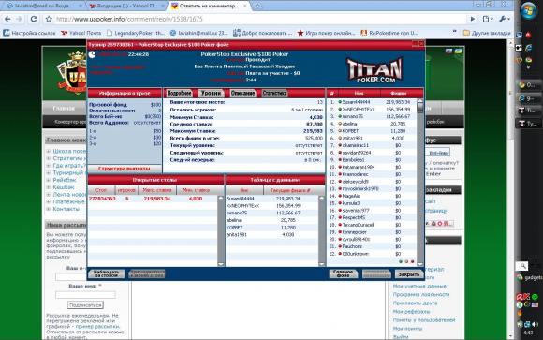Image resolution: width=543 pixels, height=340 pixels.
Task: Click the Главное фойе button
Action: click(343, 273)
